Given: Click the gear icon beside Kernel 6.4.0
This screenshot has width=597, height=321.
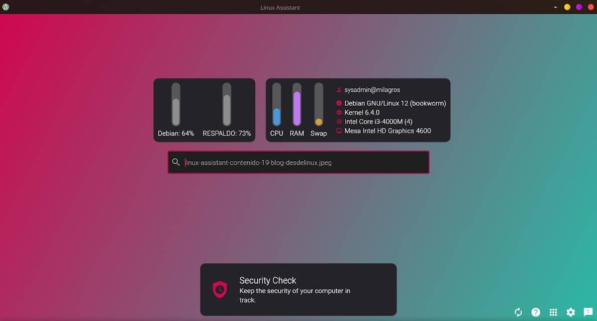Looking at the screenshot, I should (x=339, y=112).
